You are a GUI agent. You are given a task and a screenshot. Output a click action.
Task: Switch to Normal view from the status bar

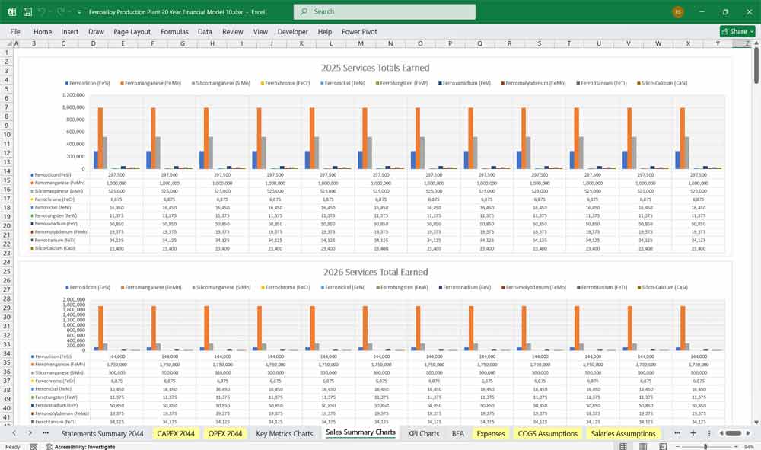pos(622,445)
